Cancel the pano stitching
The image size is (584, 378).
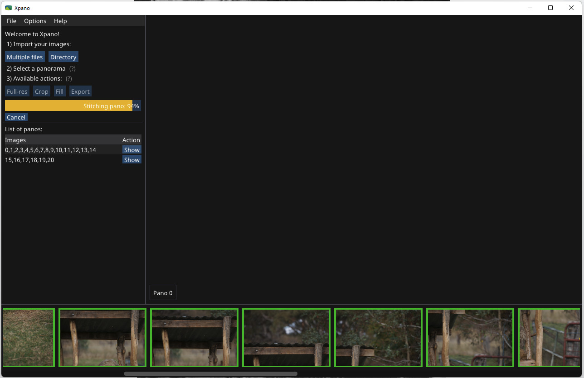pyautogui.click(x=16, y=117)
